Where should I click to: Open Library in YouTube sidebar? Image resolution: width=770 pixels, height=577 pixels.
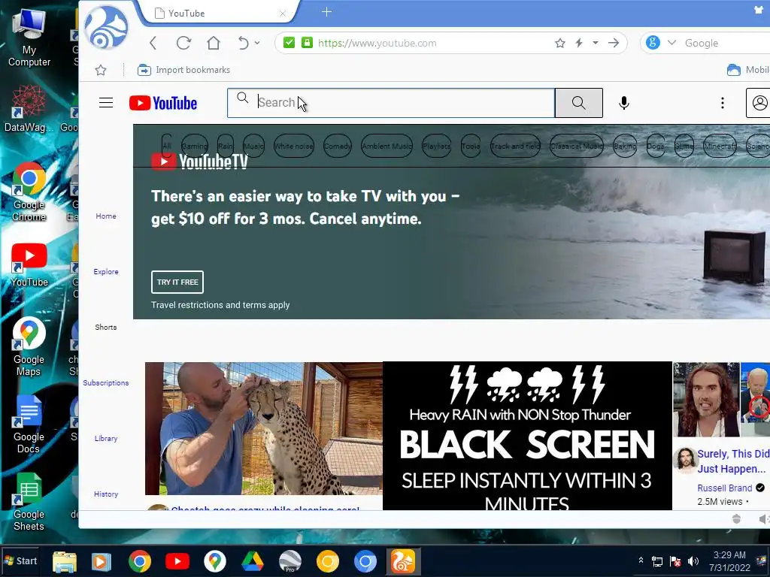pyautogui.click(x=106, y=438)
